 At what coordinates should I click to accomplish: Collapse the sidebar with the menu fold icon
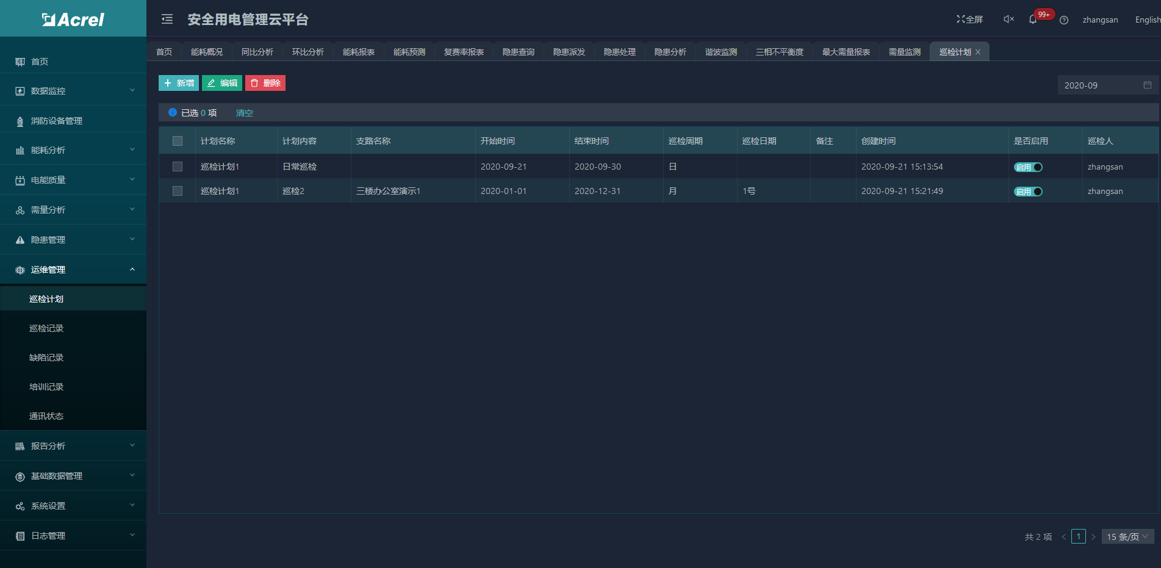(x=167, y=20)
